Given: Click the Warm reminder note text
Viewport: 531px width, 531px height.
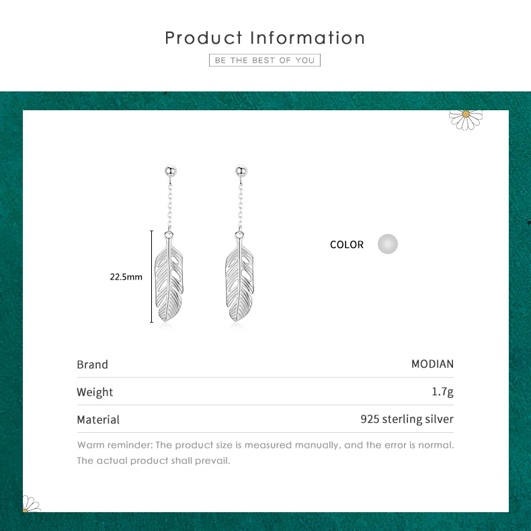Looking at the screenshot, I should [265, 453].
